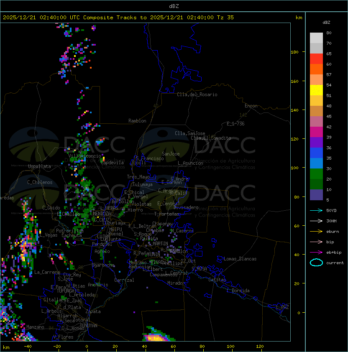Click the '30HM' legend label

[331, 221]
